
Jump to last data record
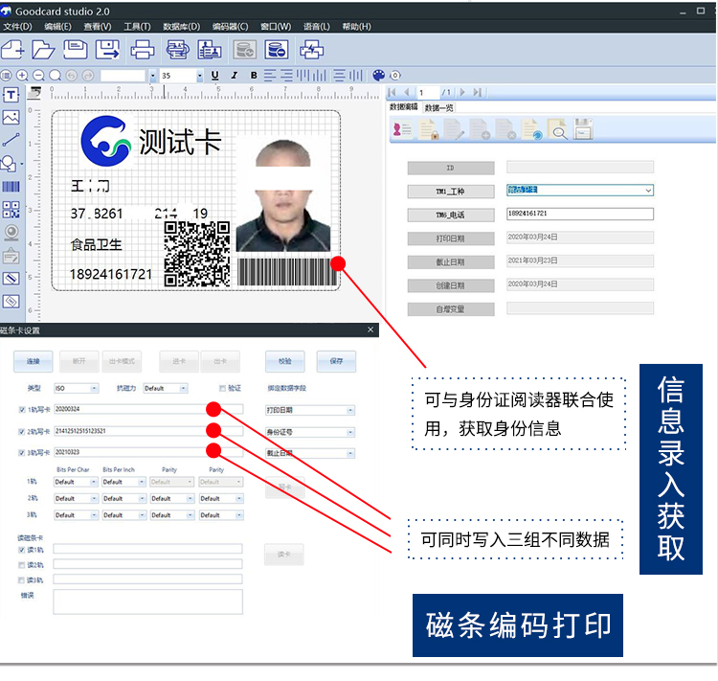(477, 92)
